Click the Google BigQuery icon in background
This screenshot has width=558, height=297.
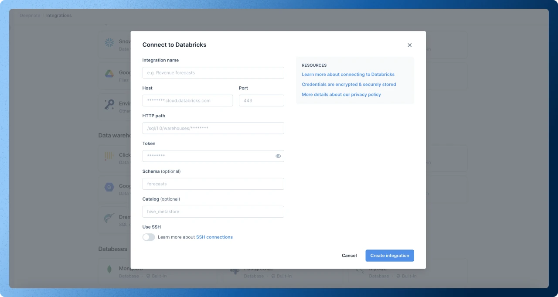[x=109, y=187]
